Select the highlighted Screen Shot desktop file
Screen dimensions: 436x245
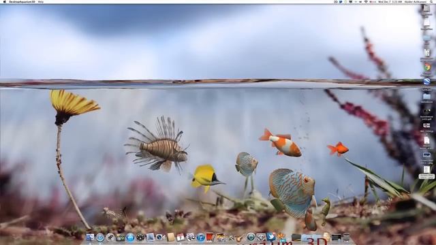coord(427,171)
